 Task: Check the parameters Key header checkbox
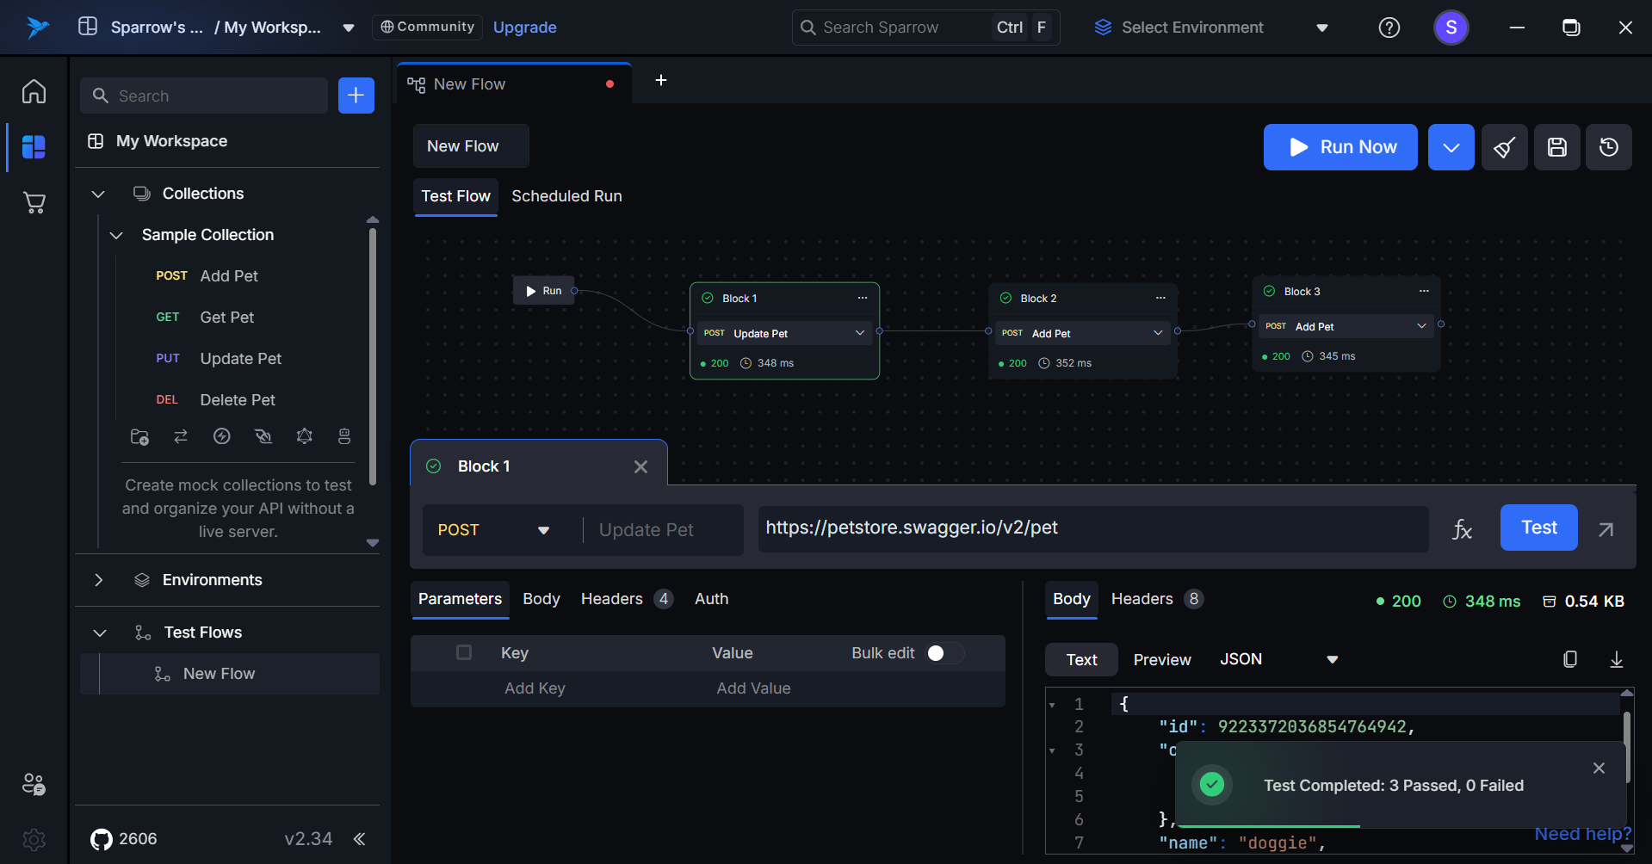coord(464,652)
